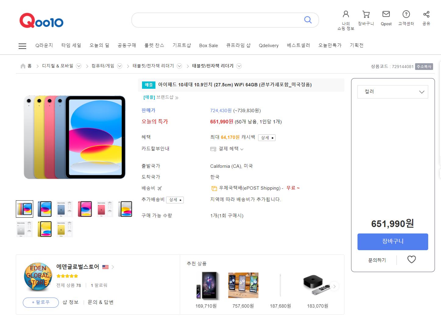The height and width of the screenshot is (321, 441).
Task: Open the 컬러 option dropdown
Action: 393,92
